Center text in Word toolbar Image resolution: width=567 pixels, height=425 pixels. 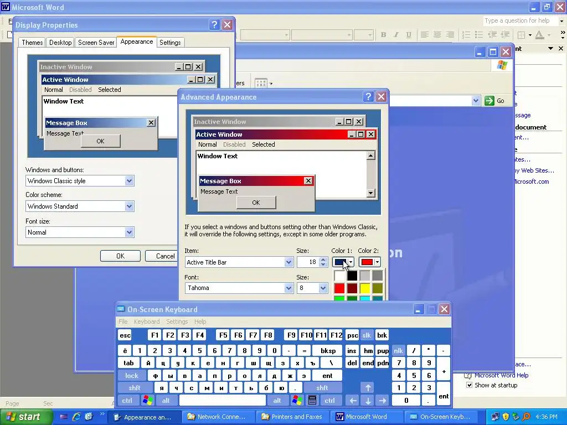pyautogui.click(x=437, y=35)
